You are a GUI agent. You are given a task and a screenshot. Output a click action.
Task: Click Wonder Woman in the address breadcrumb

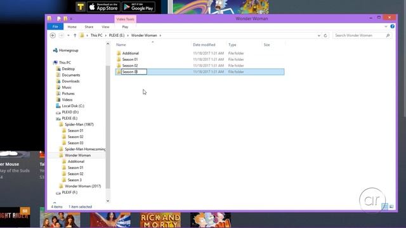click(x=144, y=35)
